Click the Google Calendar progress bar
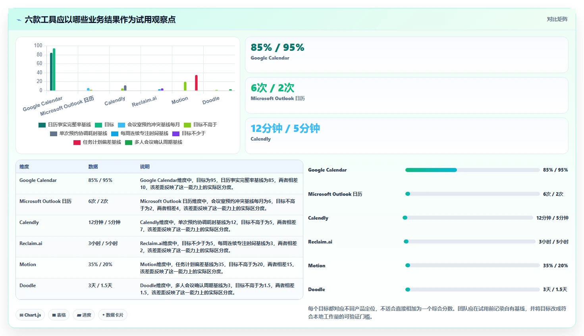 472,170
